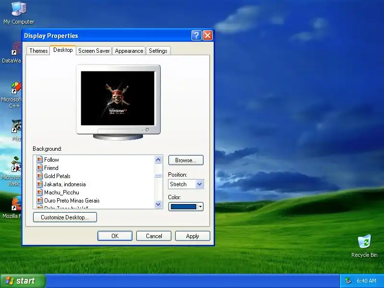
Task: Choose the Follow background entry
Action: click(x=51, y=160)
